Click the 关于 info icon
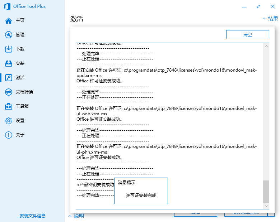 (9, 135)
